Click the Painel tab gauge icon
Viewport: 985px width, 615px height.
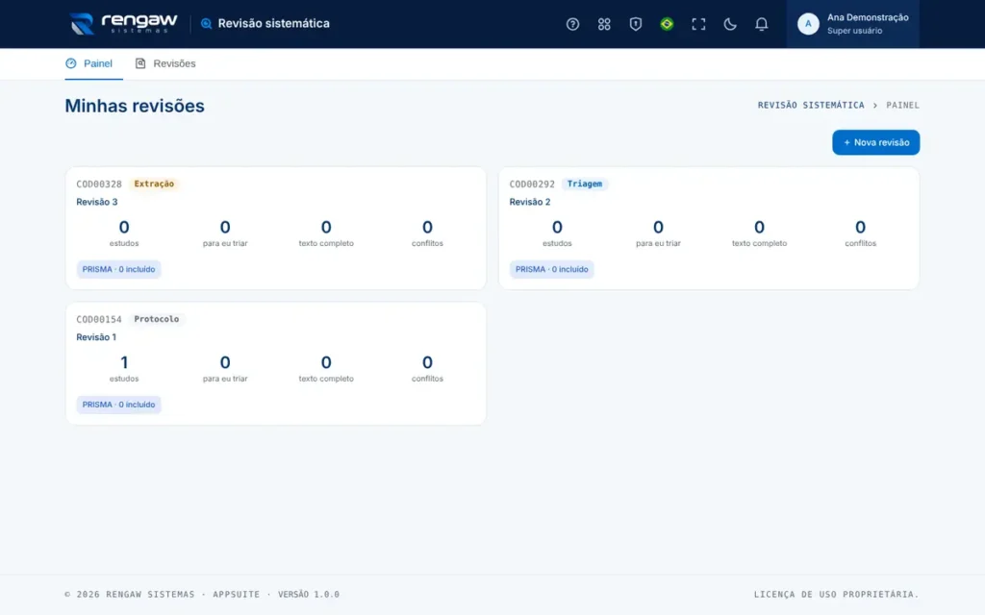(x=71, y=63)
